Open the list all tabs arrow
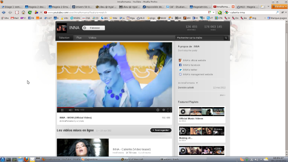 [x=268, y=7]
